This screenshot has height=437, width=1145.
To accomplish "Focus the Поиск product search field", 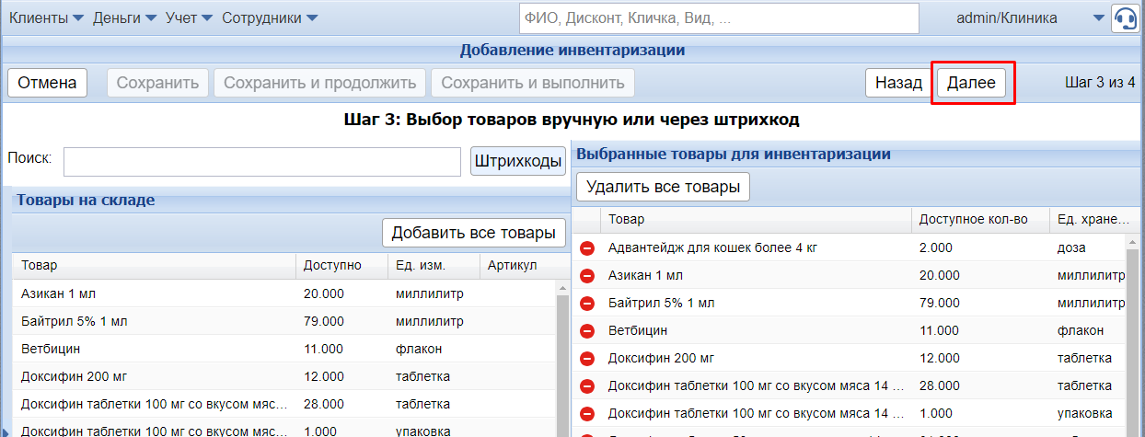I will click(x=261, y=162).
